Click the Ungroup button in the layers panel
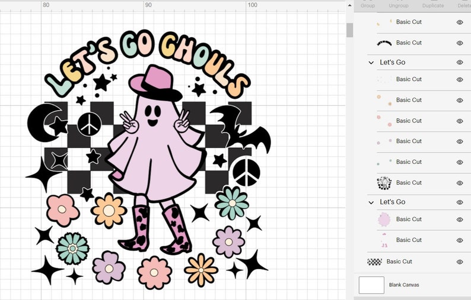Screen dimensions: 471x300 [x=398, y=5]
